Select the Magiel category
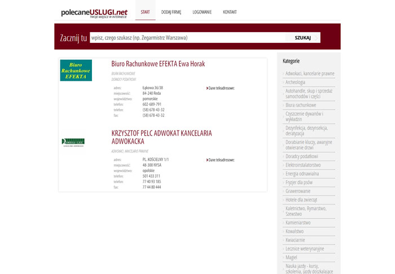This screenshot has height=274, width=395. (x=291, y=258)
